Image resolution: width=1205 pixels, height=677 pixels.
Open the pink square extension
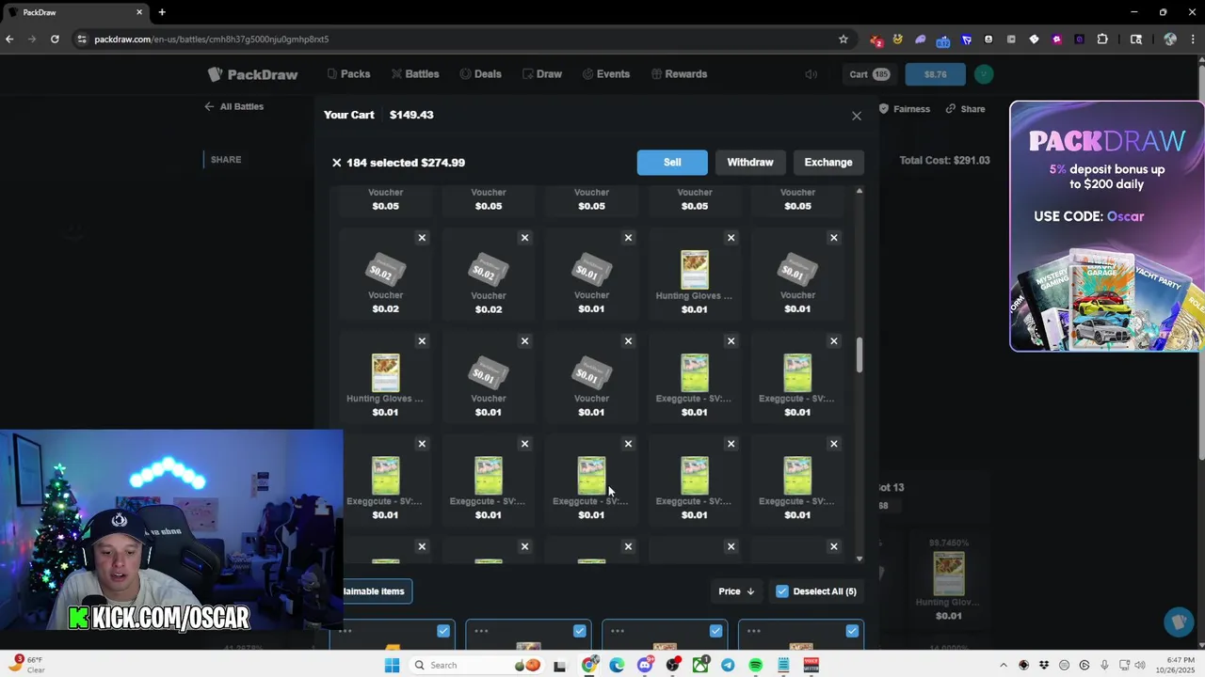point(1056,39)
